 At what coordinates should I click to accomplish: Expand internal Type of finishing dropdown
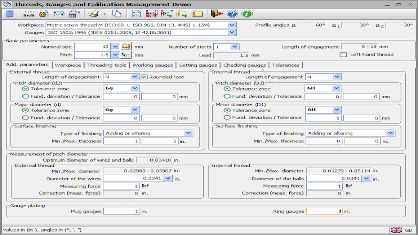click(x=390, y=133)
